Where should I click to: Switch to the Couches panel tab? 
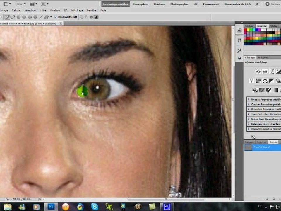pos(261,142)
